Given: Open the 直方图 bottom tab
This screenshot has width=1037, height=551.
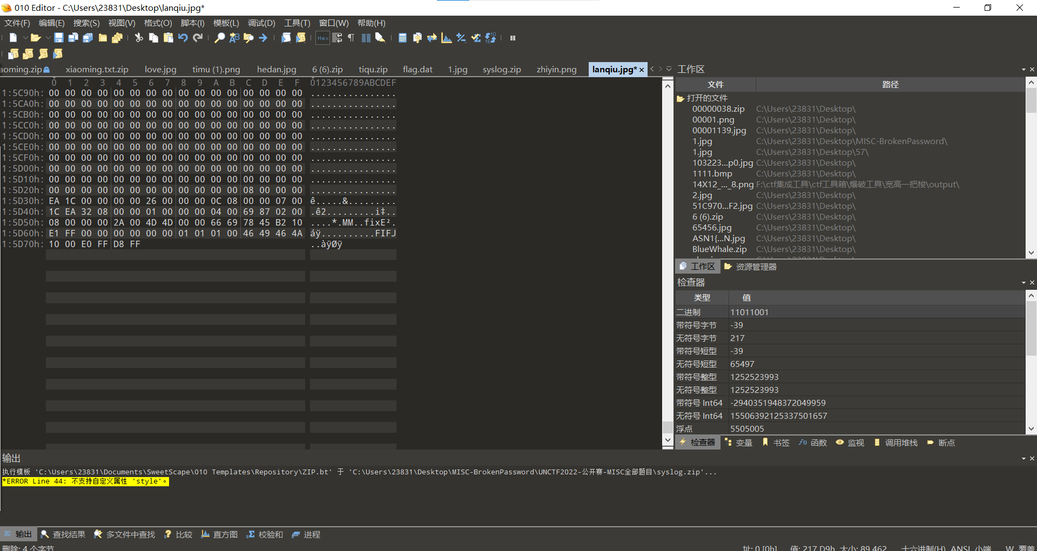Looking at the screenshot, I should [x=219, y=534].
